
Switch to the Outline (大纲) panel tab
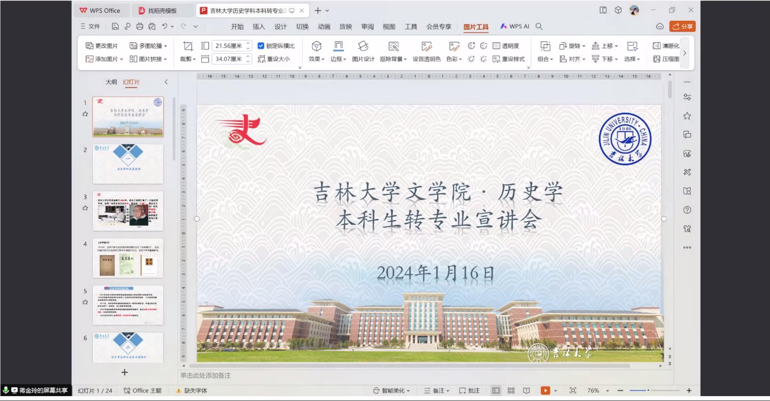pos(111,82)
